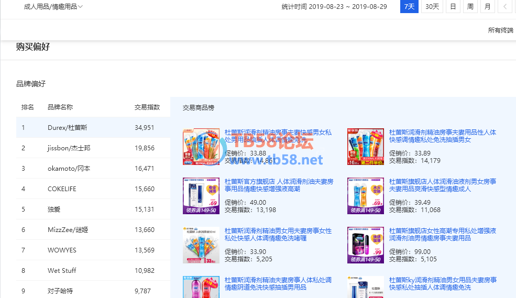Viewport: 516px width, 298px height.
Task: Select the jissbon/杰士邦 brand row
Action: click(x=93, y=148)
